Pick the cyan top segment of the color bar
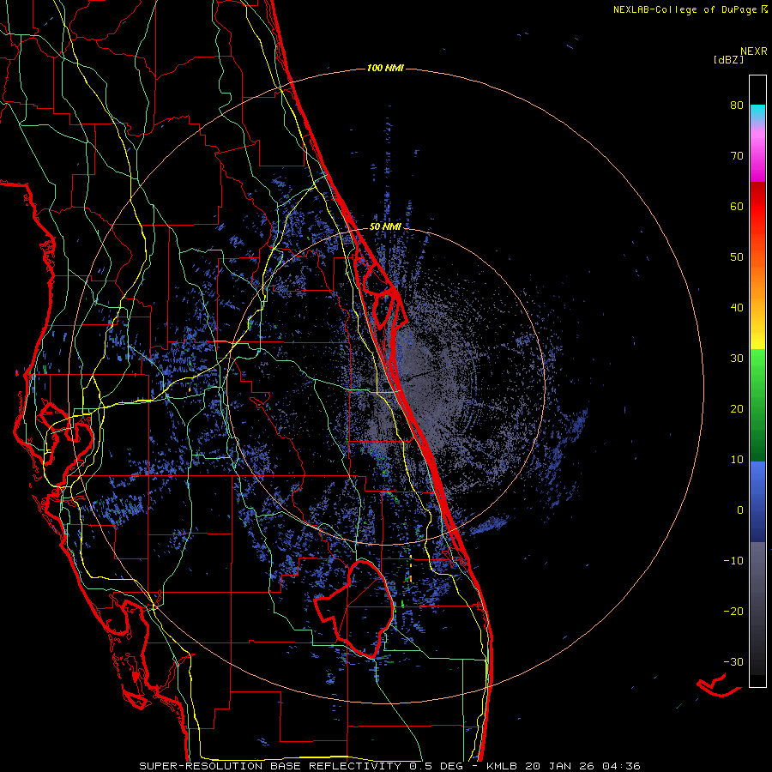Viewport: 772px width, 772px height. [x=757, y=113]
